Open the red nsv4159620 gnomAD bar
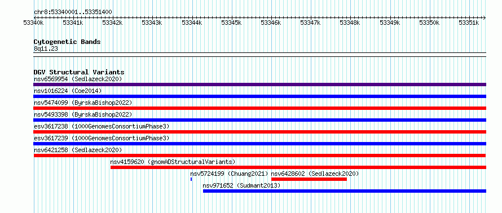 (x=298, y=167)
